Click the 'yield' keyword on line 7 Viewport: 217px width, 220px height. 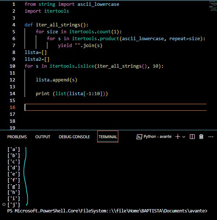pos(65,46)
